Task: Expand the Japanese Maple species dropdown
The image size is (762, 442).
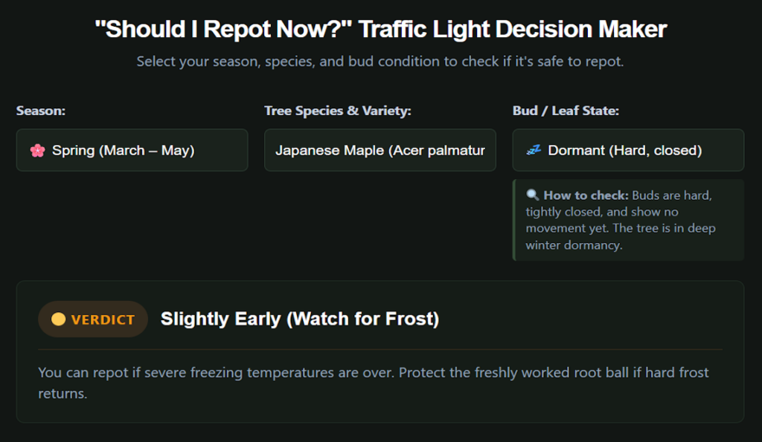Action: [380, 150]
